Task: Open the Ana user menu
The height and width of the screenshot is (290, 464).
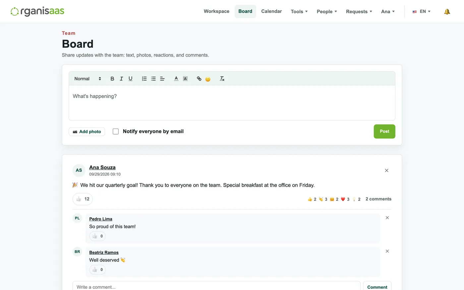Action: click(x=388, y=12)
